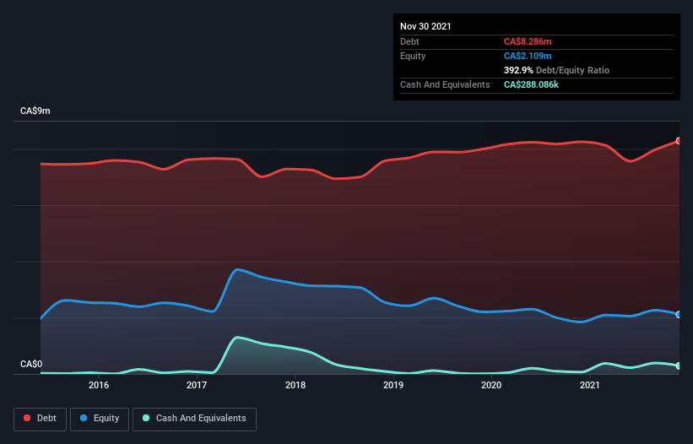The image size is (693, 444).
Task: Toggle the Equity series legend button
Action: 100,419
